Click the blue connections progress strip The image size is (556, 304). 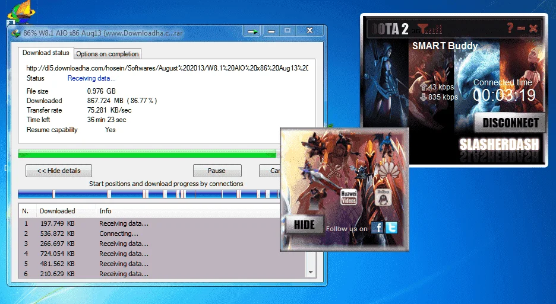click(x=149, y=194)
